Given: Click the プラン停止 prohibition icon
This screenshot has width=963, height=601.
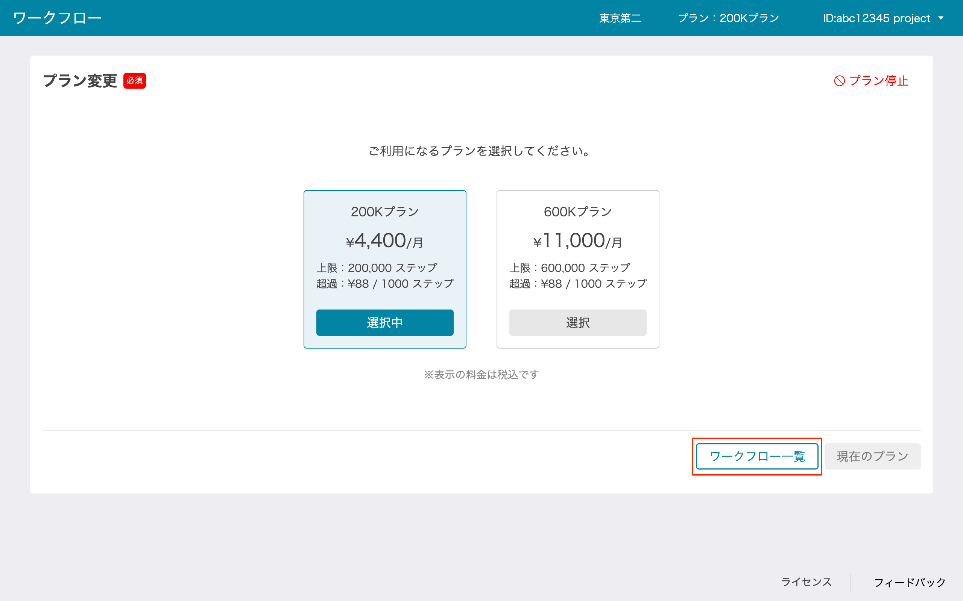Looking at the screenshot, I should tap(839, 81).
